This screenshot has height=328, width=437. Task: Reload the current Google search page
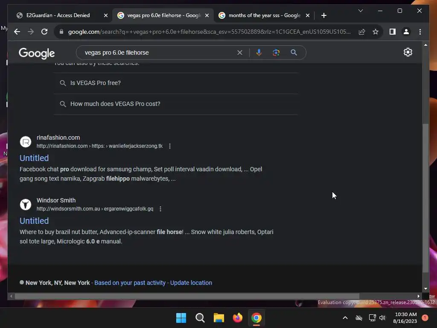[x=44, y=32]
